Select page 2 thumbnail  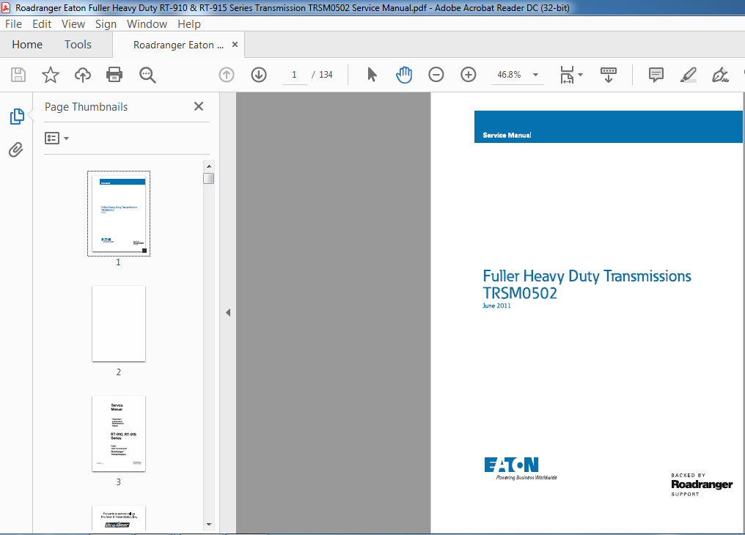point(119,324)
